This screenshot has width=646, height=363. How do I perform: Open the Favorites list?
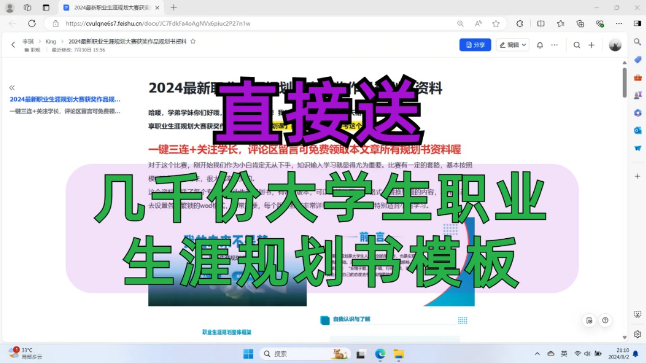click(x=561, y=23)
